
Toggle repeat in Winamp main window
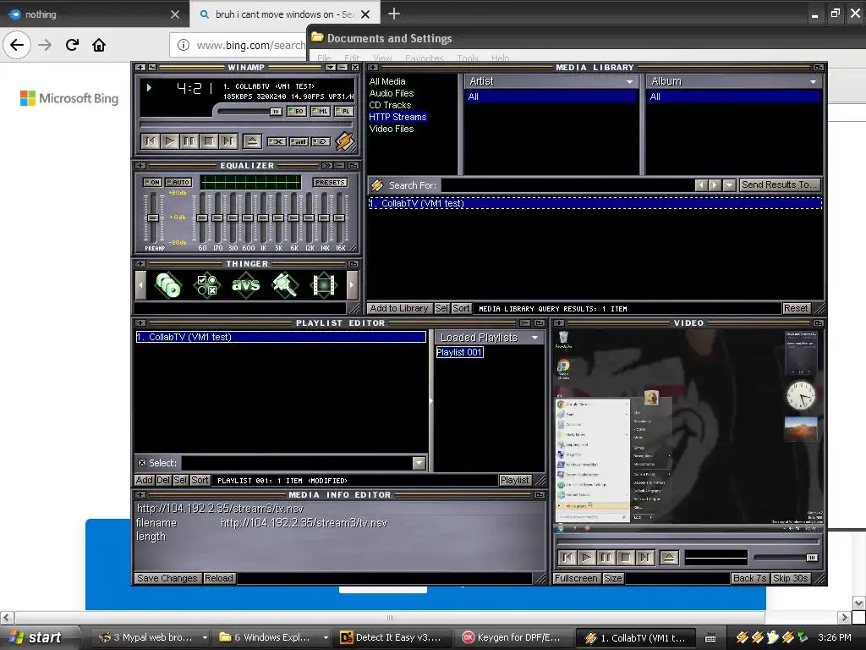coord(321,141)
